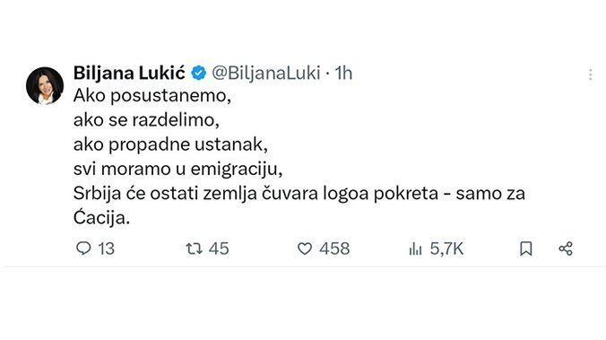Open Biljana Lukić's profile picture
This screenshot has width=606, height=340.
45,86
